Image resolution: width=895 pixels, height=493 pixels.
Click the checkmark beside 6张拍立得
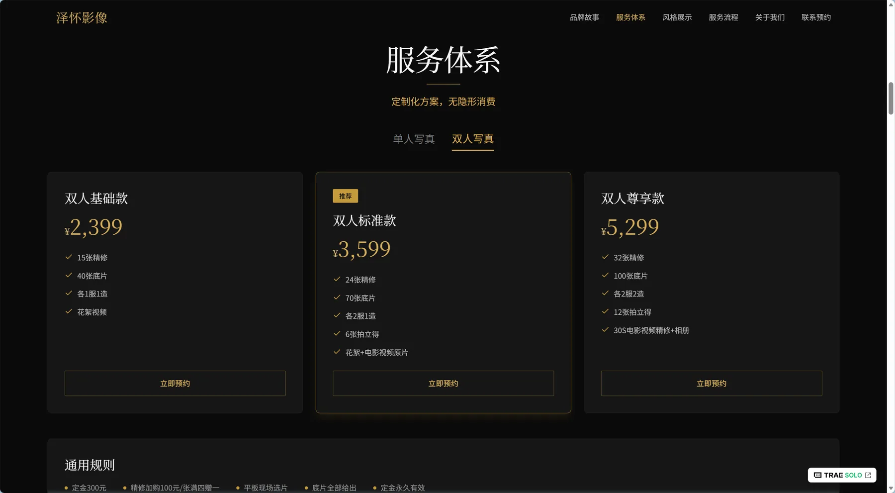(337, 334)
